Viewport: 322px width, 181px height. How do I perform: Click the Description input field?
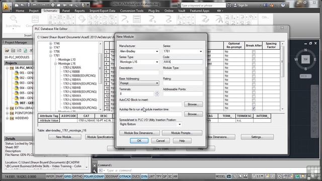[139, 72]
